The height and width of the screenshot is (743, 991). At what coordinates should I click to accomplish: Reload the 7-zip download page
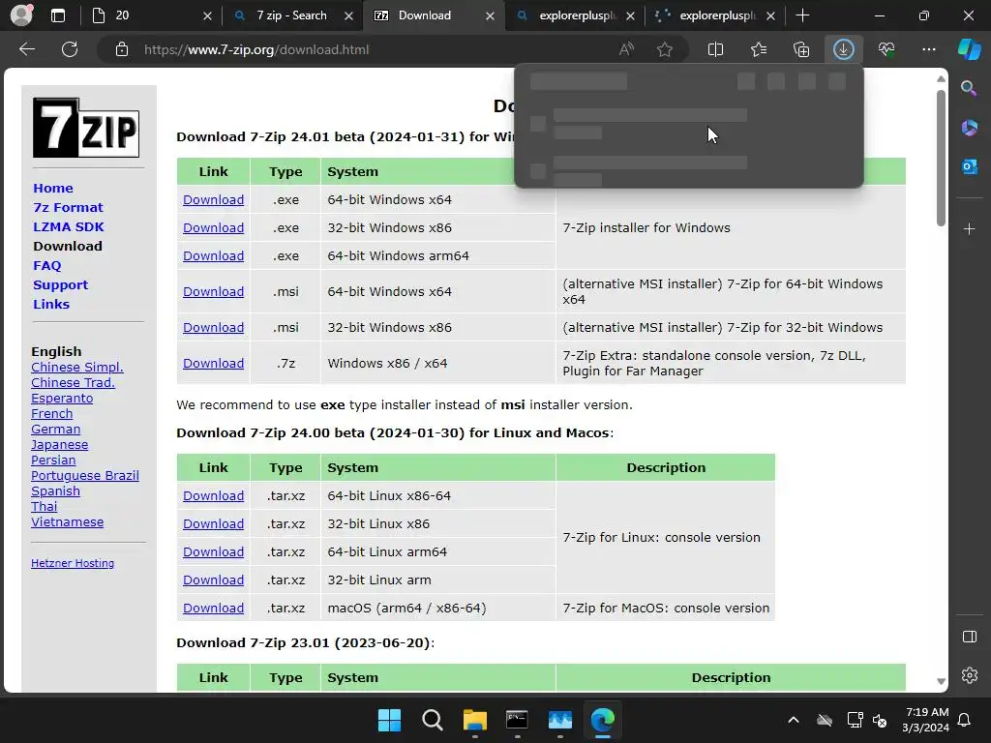click(70, 49)
